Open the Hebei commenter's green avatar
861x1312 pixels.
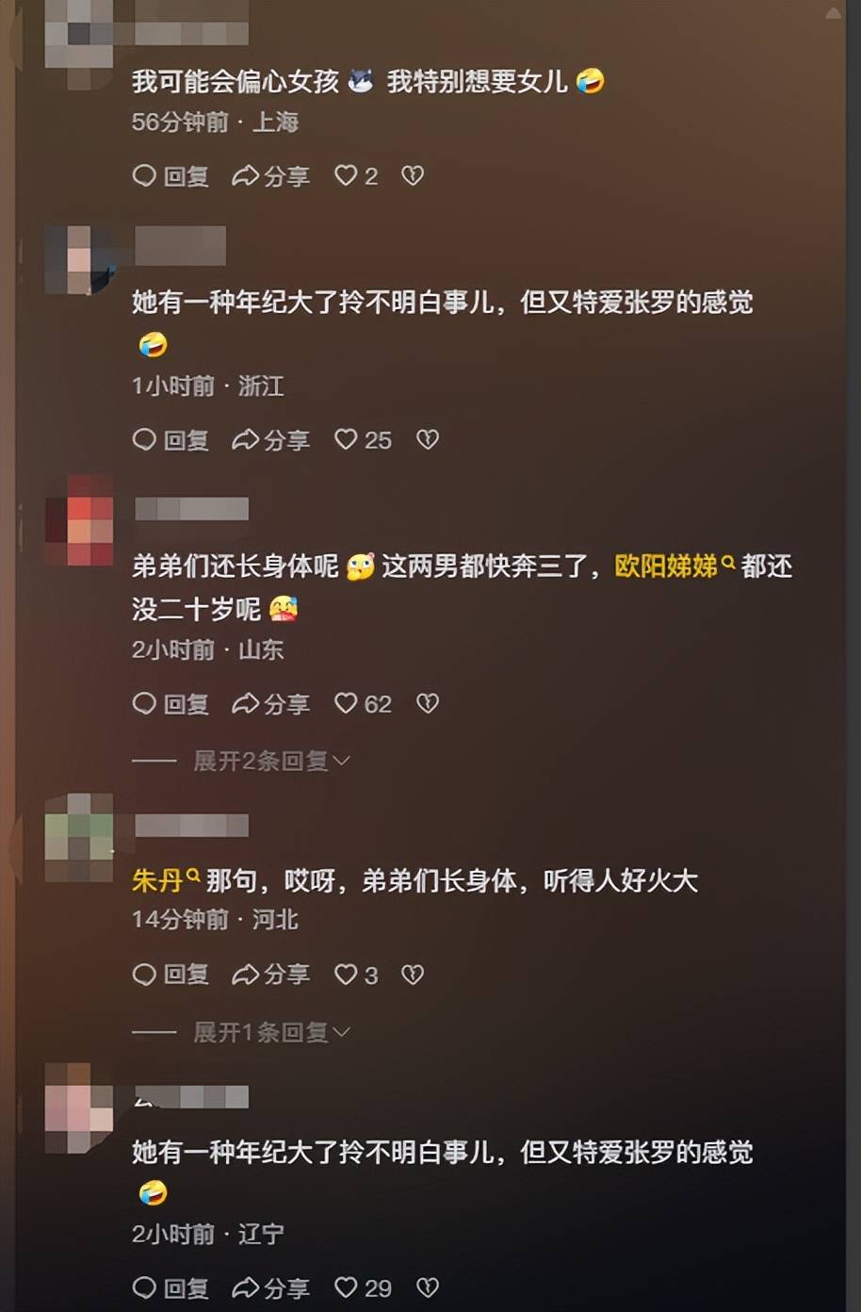click(79, 837)
